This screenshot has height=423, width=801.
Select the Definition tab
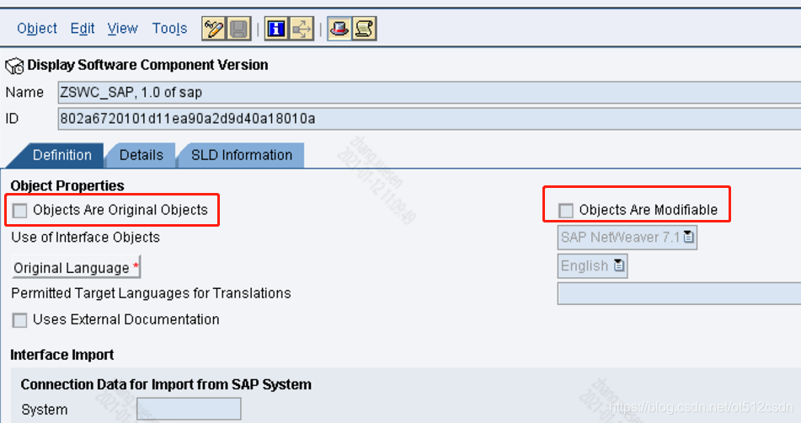click(61, 155)
